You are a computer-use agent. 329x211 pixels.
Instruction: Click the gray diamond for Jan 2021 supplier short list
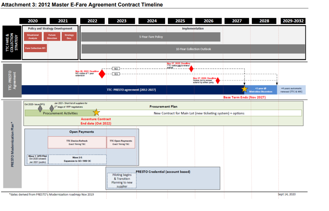point(51,108)
